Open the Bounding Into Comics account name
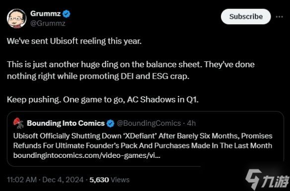This screenshot has width=290, height=191. point(66,123)
